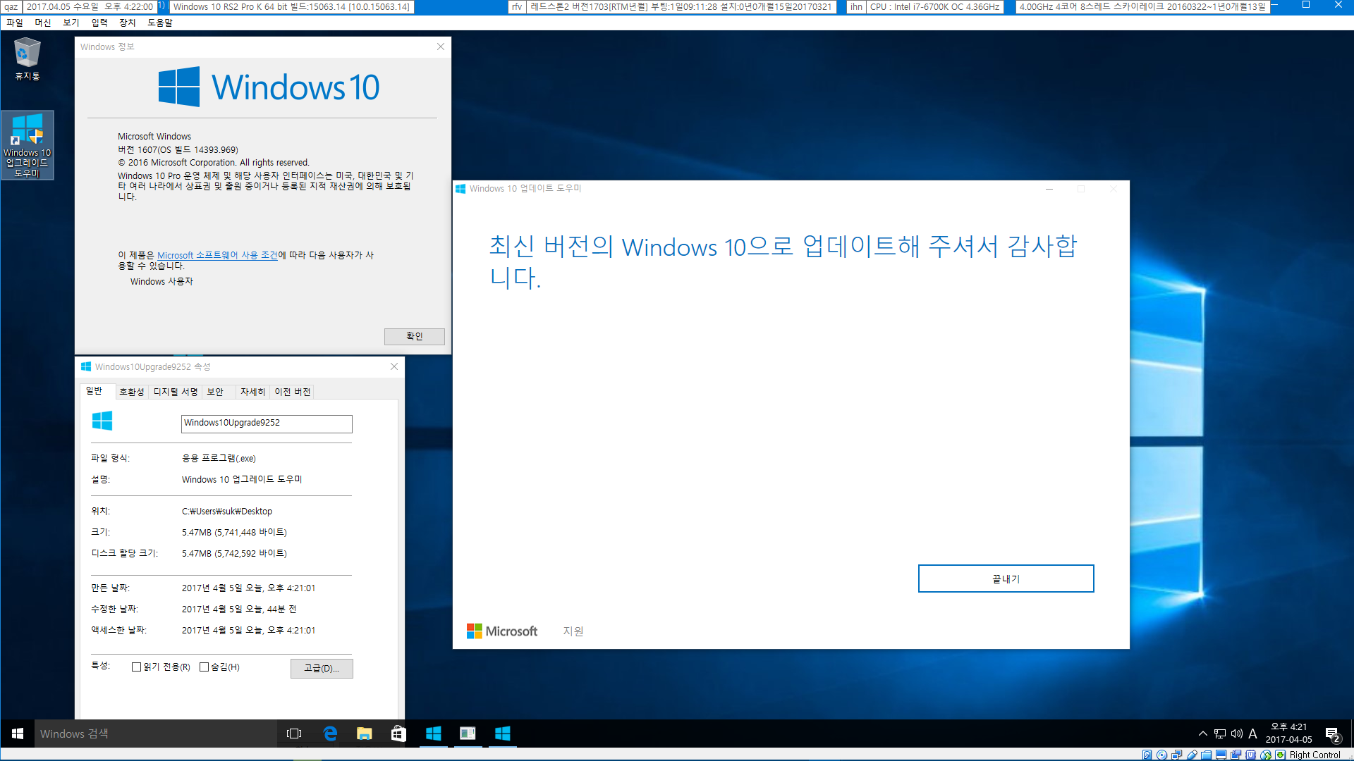Click the 고급(D)... button
The image size is (1354, 761).
click(x=322, y=668)
